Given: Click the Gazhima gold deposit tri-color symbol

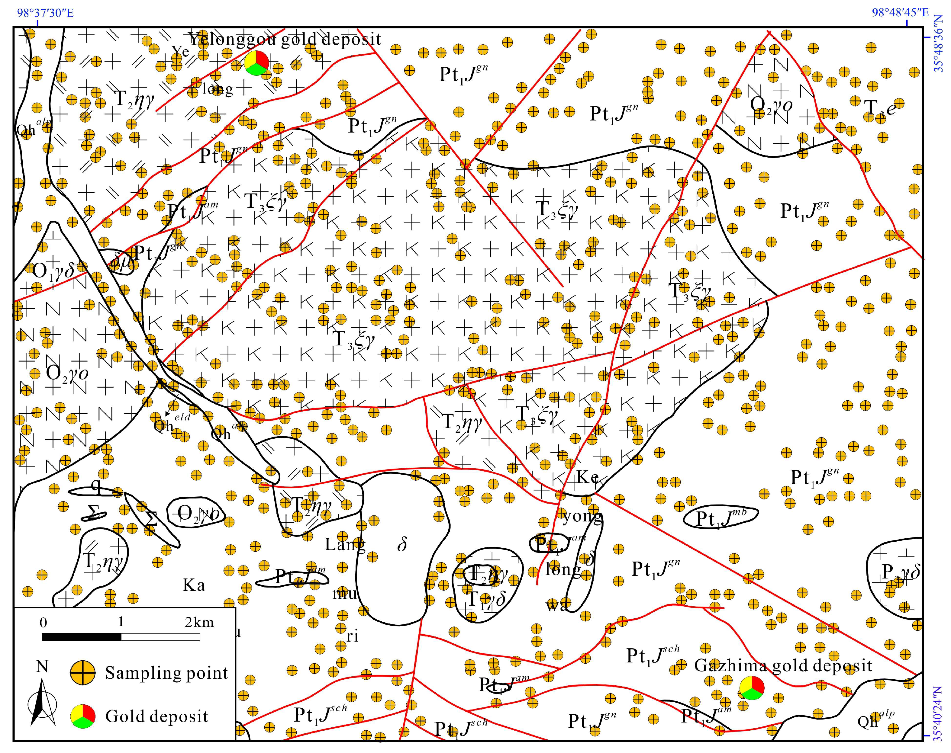Looking at the screenshot, I should (752, 688).
